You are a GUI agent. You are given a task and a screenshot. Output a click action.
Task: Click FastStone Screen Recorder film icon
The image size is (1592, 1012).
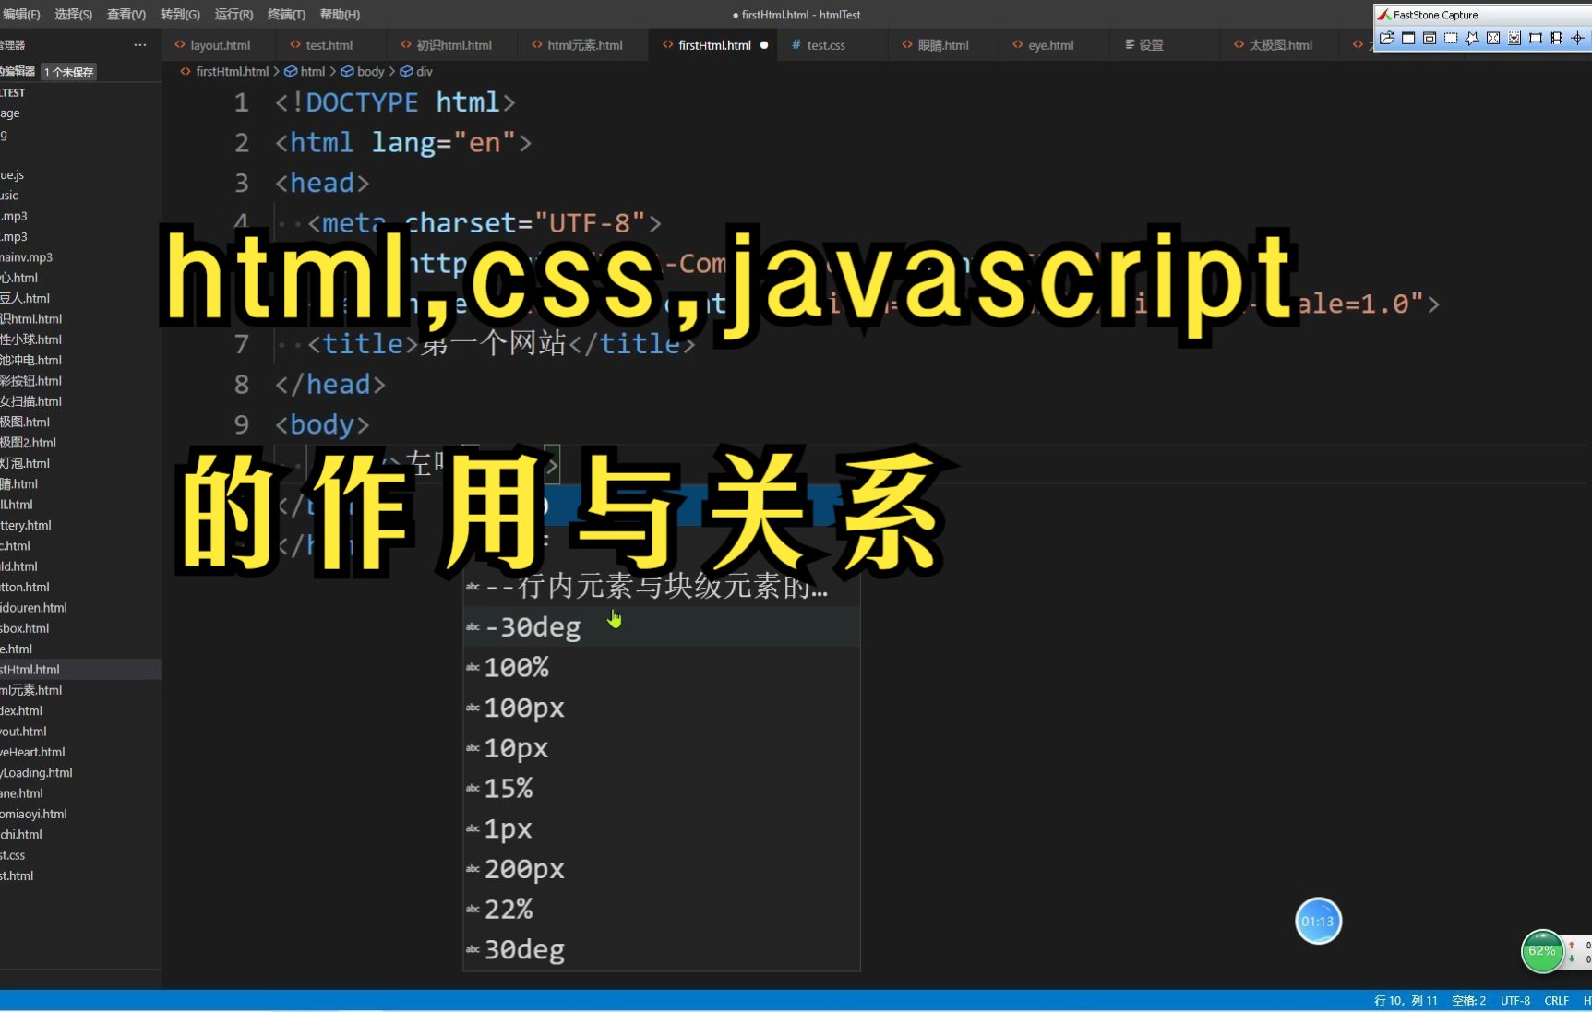[1557, 38]
